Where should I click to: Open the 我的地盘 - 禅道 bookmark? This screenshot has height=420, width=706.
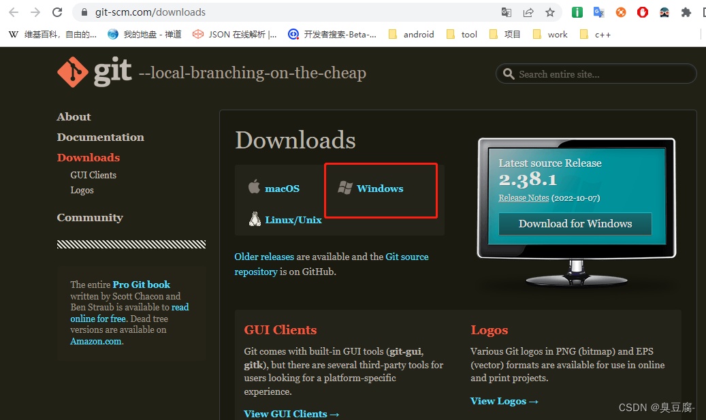tap(144, 34)
